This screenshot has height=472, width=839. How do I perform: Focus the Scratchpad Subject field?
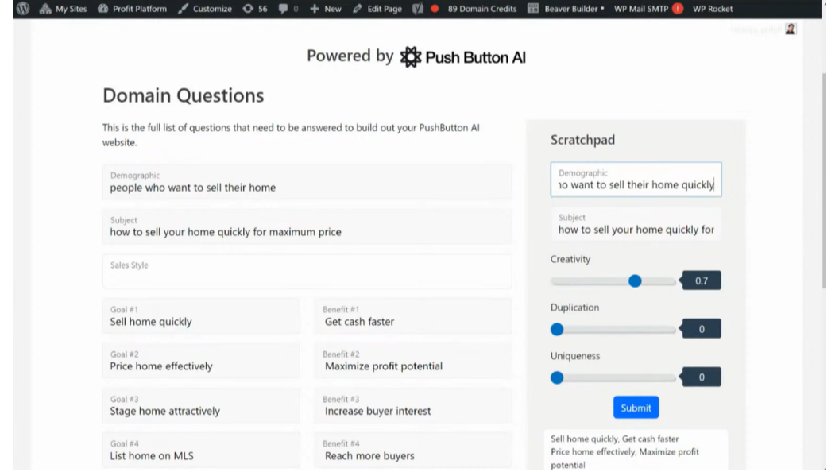pos(636,224)
